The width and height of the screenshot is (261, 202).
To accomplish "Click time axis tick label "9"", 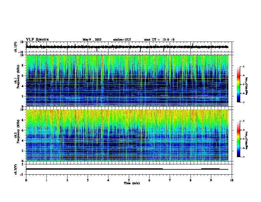I will [211, 180].
